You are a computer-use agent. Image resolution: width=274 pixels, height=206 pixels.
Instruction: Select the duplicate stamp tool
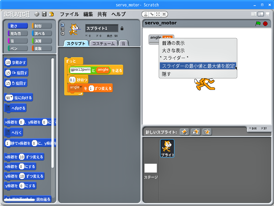pyautogui.click(x=146, y=14)
